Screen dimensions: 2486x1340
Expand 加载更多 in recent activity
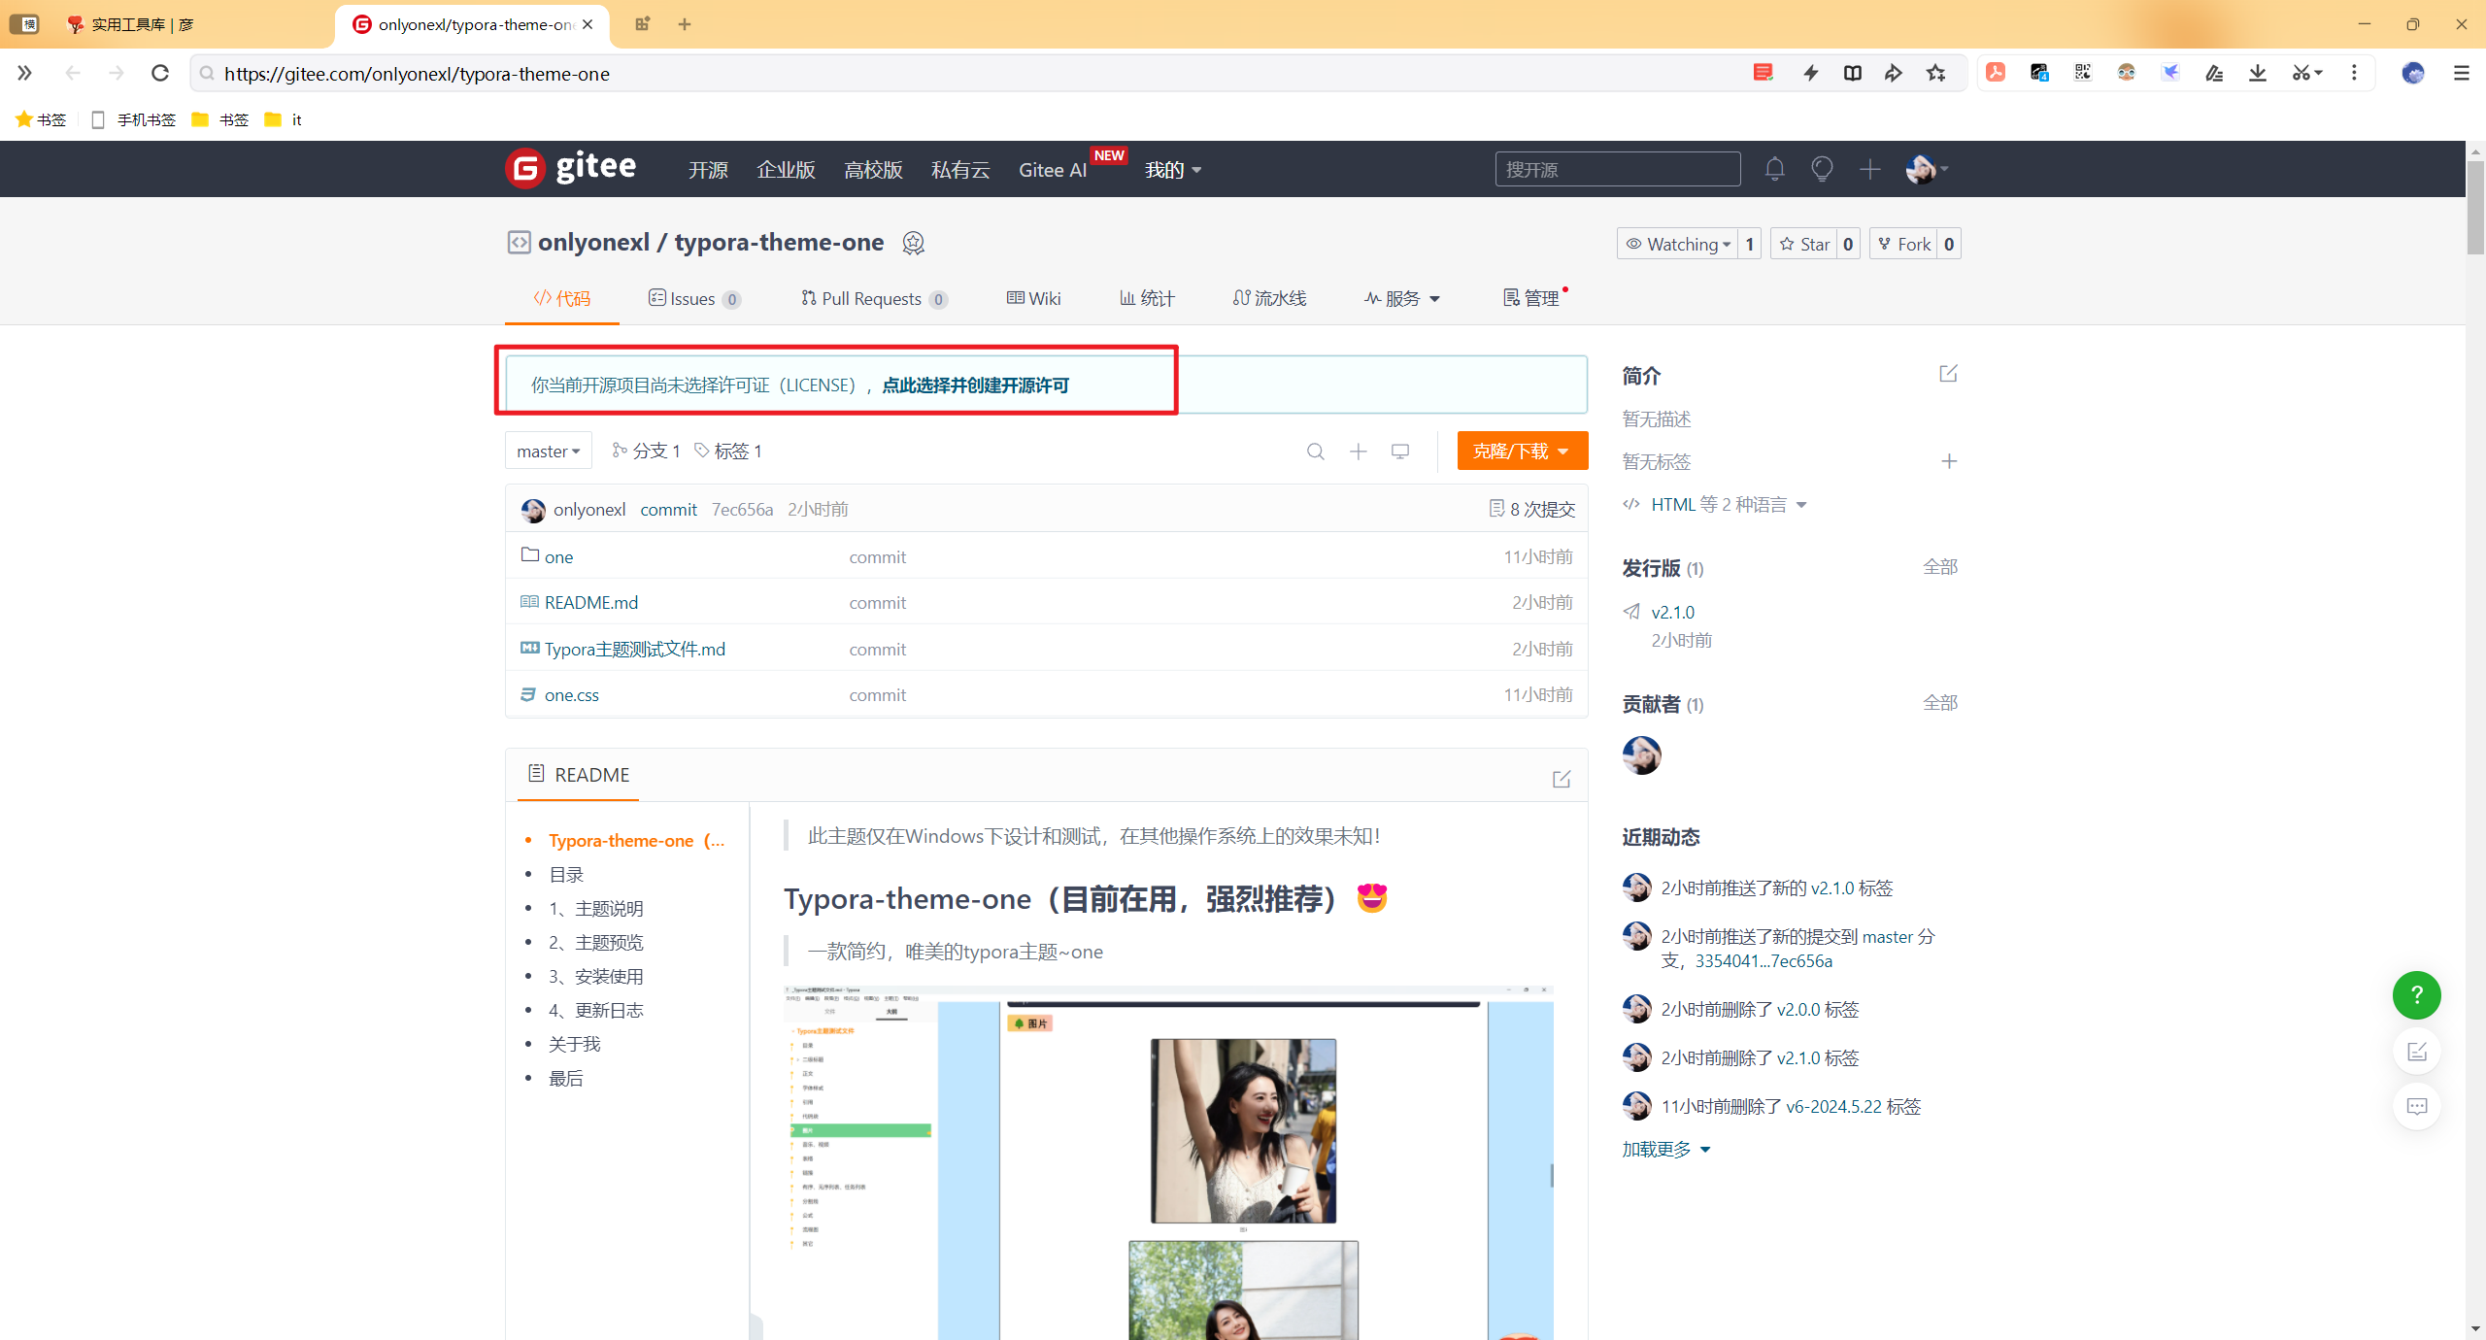click(1666, 1150)
